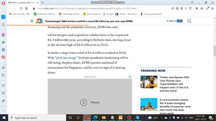
Task: Click the "Type here to search" taskbar box
Action: pos(37,118)
